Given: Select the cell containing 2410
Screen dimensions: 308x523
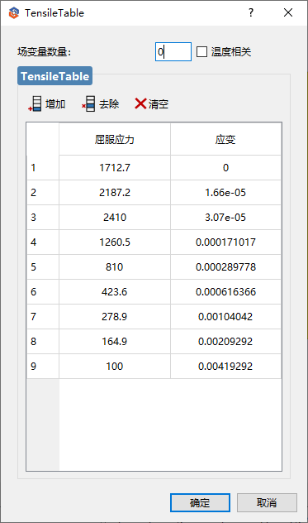Looking at the screenshot, I should [115, 218].
